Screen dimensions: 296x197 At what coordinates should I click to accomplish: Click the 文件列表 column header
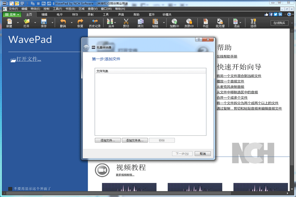tap(151, 71)
